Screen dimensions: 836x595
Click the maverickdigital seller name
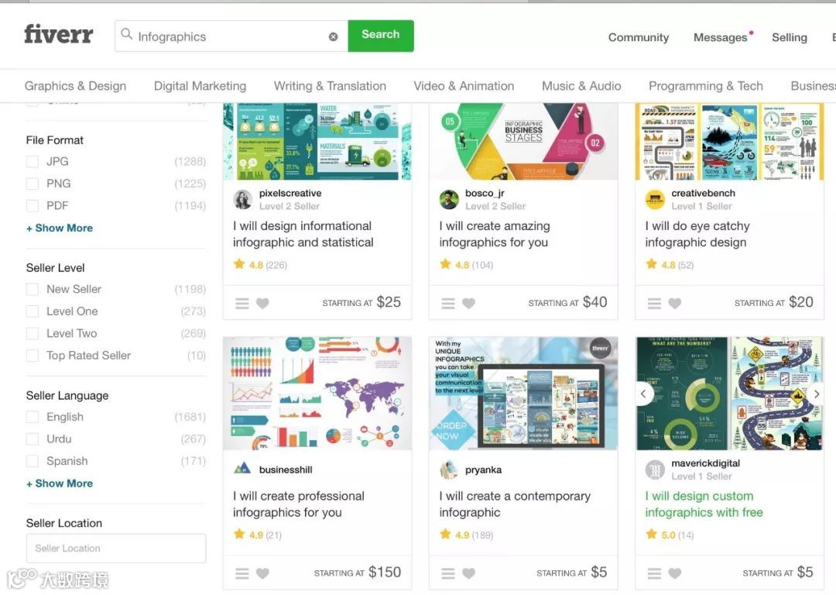coord(706,463)
